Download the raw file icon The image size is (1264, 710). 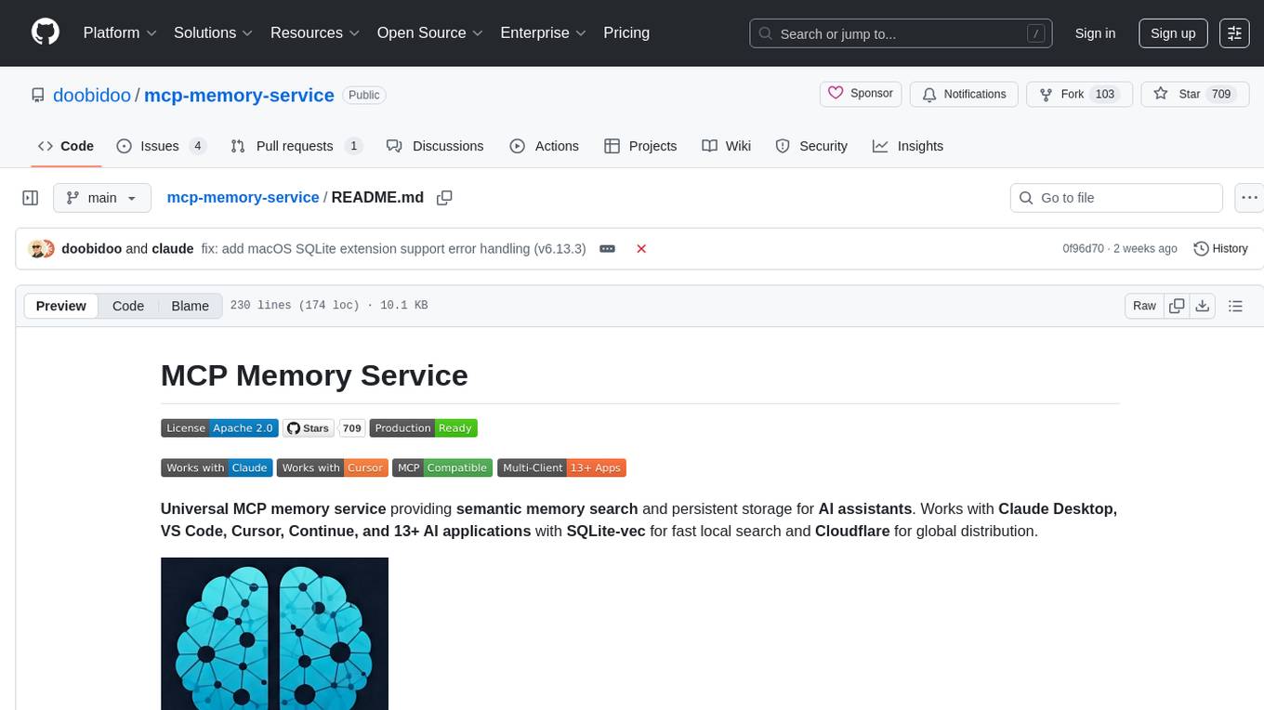[1202, 306]
